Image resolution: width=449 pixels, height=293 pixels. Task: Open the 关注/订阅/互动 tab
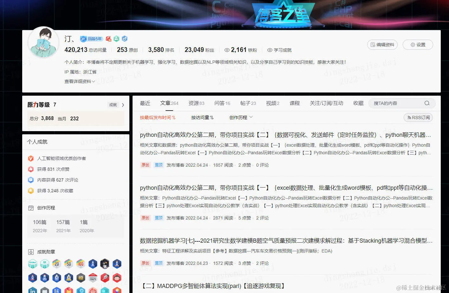click(326, 103)
